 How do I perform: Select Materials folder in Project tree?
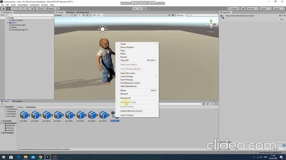11,125
